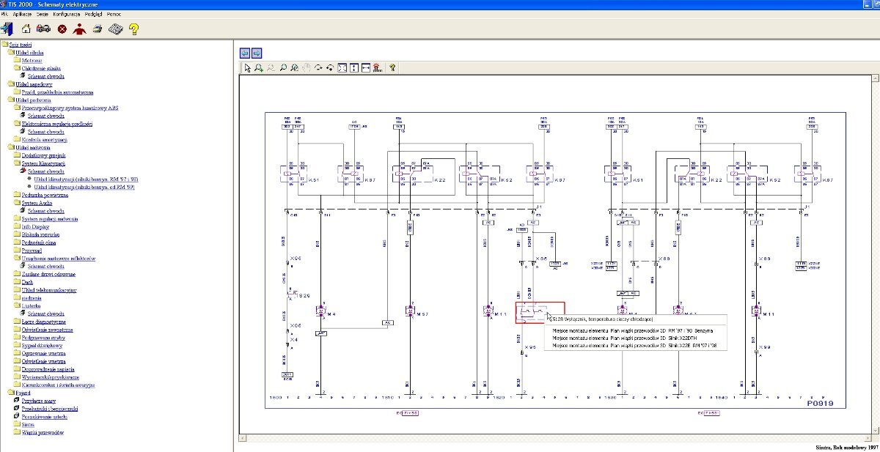
Task: Click the printer icon in main toolbar
Action: coord(97,29)
